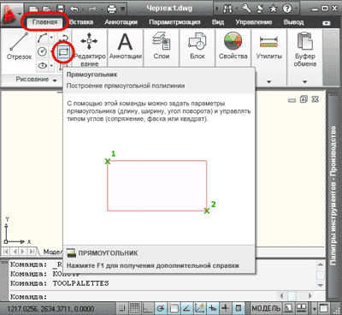Open the satellite communication center icon

click(260, 9)
